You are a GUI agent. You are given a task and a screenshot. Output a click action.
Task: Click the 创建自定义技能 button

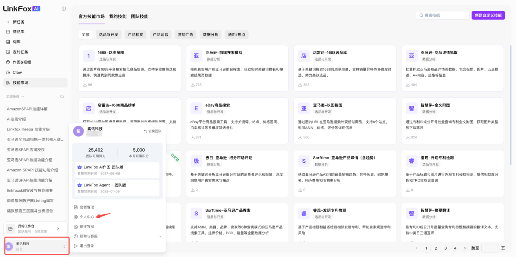coord(488,16)
